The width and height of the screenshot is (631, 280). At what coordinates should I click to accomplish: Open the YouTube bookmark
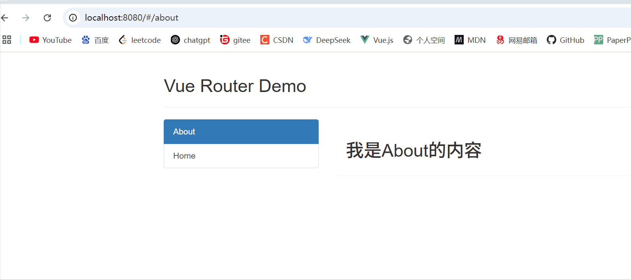point(50,40)
